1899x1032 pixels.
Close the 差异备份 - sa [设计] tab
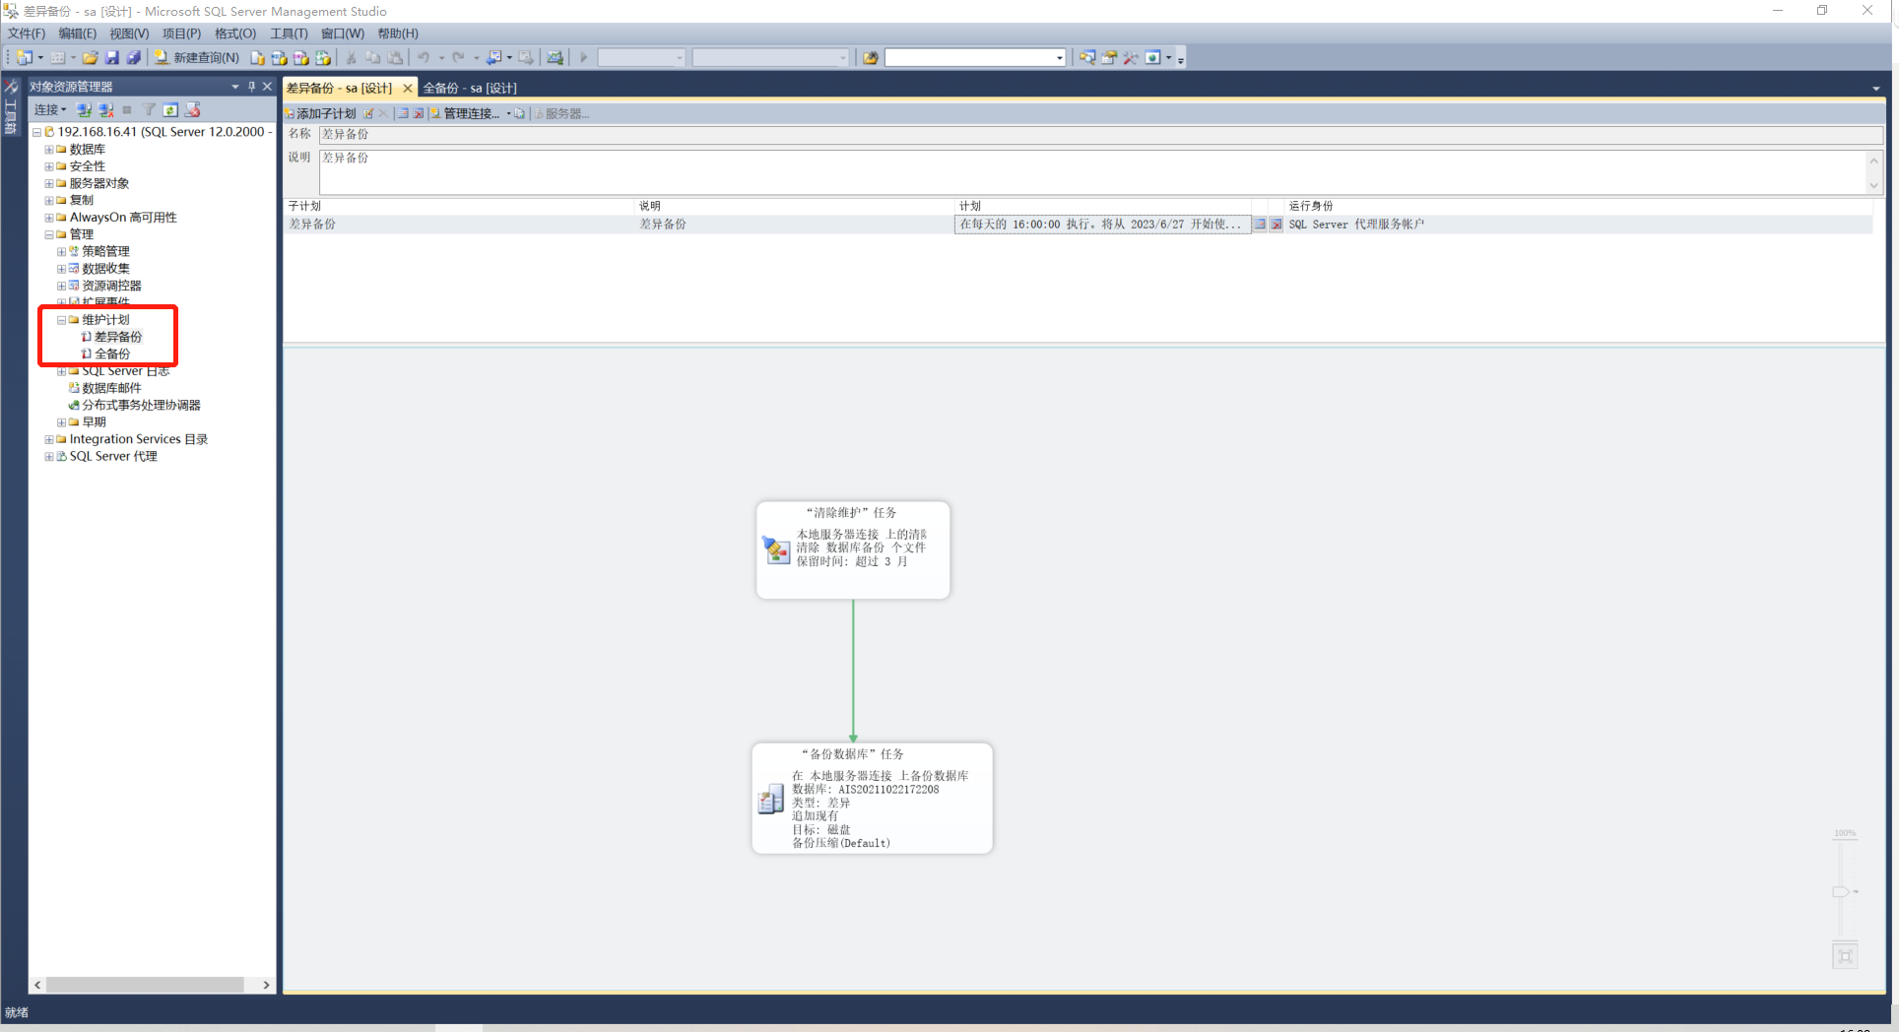point(408,88)
